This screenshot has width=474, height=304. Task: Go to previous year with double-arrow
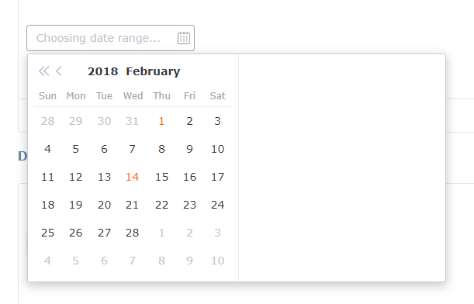pyautogui.click(x=44, y=71)
